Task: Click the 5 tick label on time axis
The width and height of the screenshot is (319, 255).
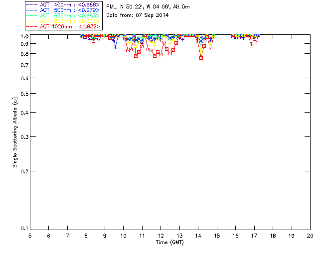Action: pyautogui.click(x=30, y=236)
